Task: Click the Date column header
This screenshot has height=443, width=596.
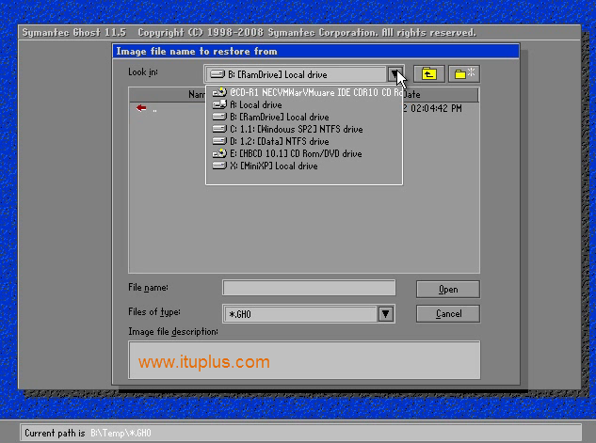Action: point(412,94)
